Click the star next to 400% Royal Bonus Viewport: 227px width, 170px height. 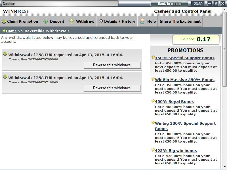point(153,101)
